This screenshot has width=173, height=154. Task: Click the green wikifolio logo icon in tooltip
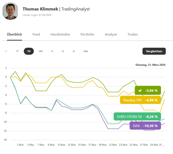(140, 91)
